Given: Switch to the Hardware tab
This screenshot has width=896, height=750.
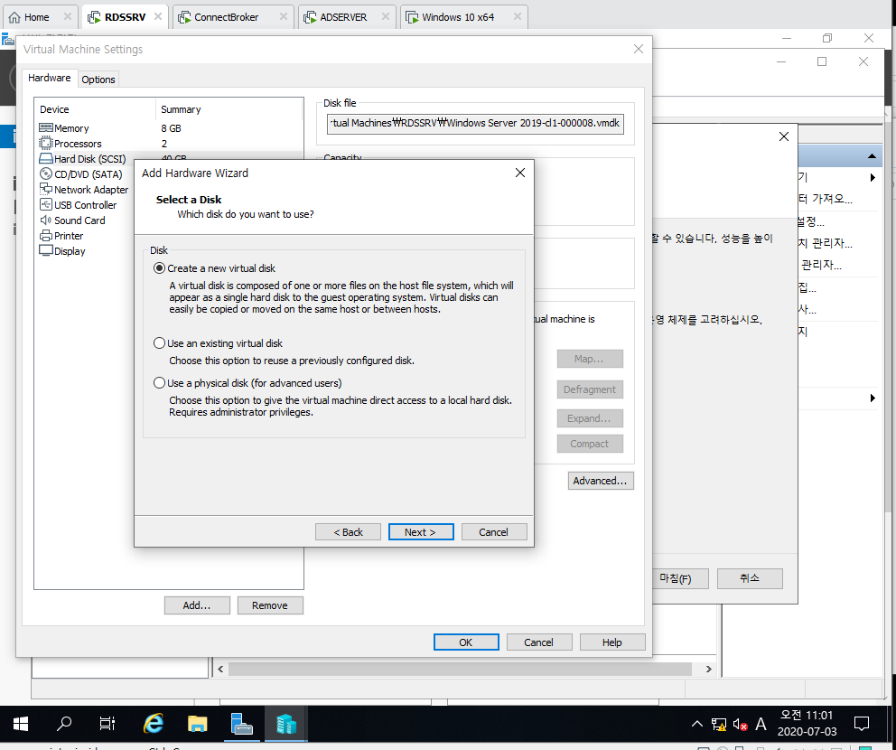Looking at the screenshot, I should coord(49,78).
